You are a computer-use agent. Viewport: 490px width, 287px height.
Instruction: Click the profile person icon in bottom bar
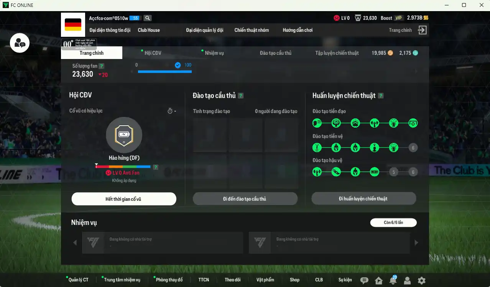coord(407,280)
